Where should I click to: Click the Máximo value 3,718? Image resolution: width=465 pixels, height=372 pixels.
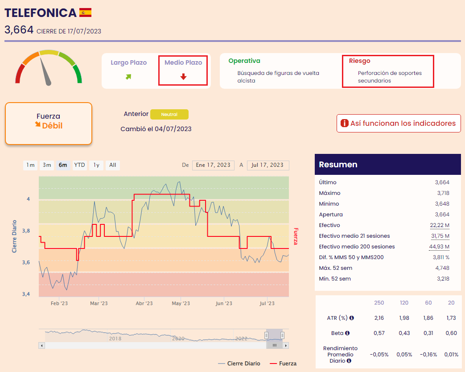tap(443, 193)
